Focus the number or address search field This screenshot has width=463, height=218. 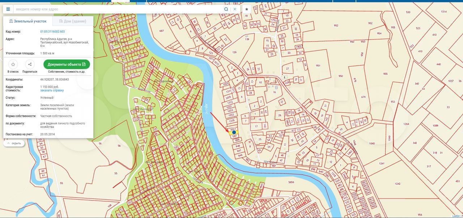pyautogui.click(x=118, y=9)
